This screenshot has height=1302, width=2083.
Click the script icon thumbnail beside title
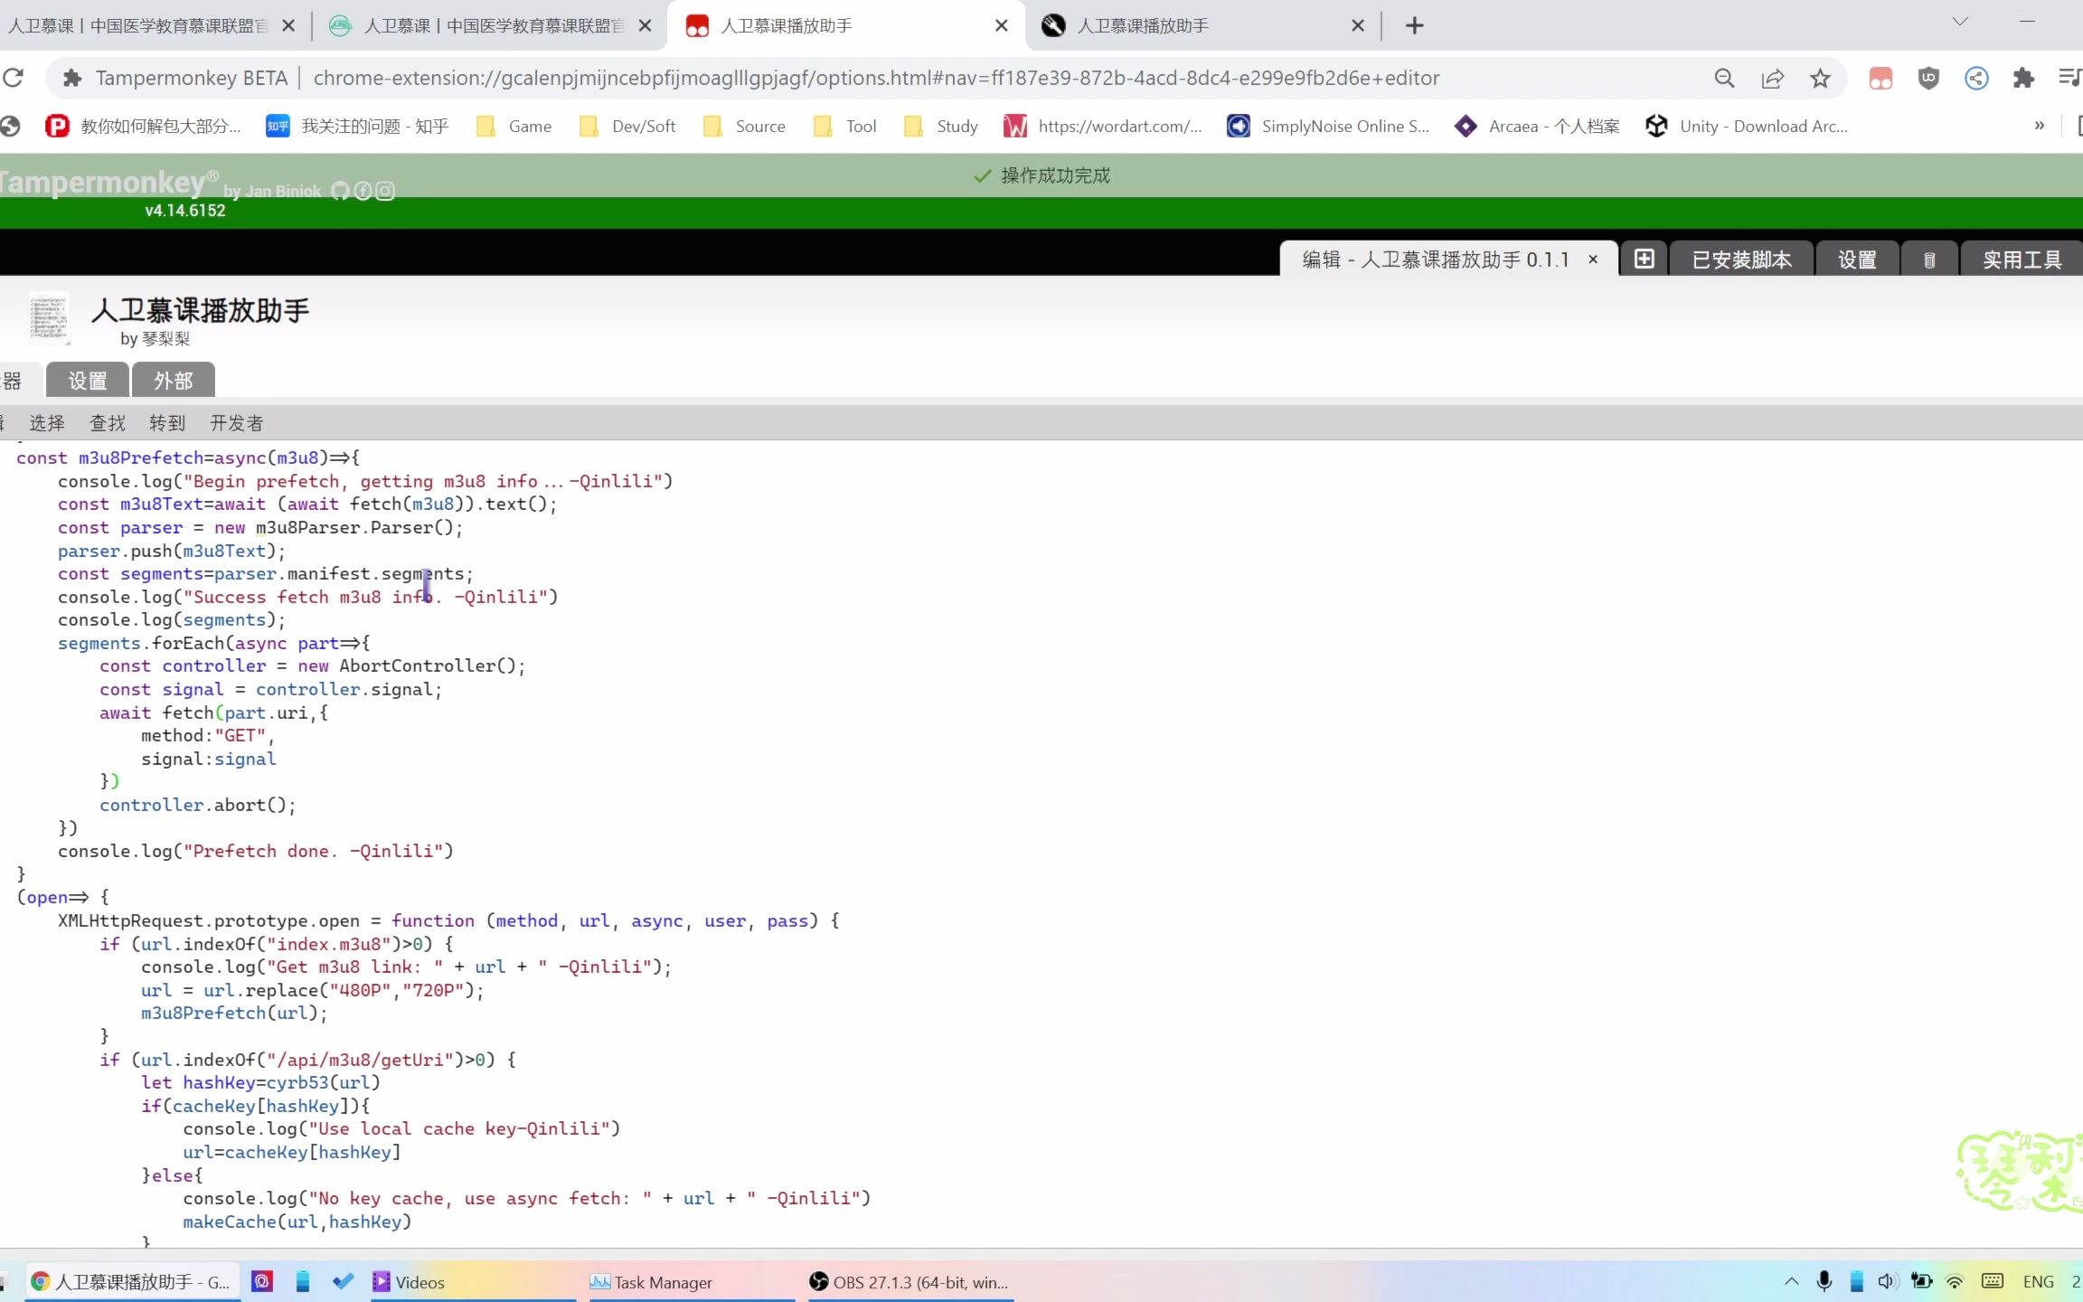point(48,319)
